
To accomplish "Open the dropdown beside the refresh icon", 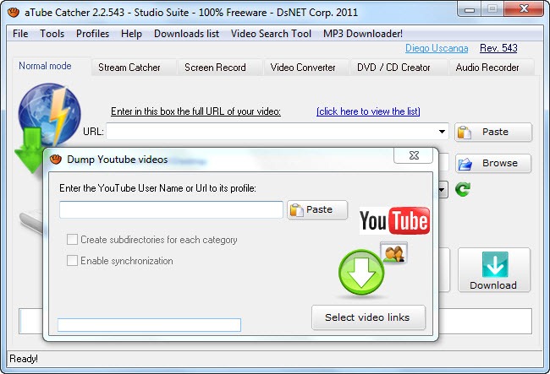I will (x=443, y=190).
